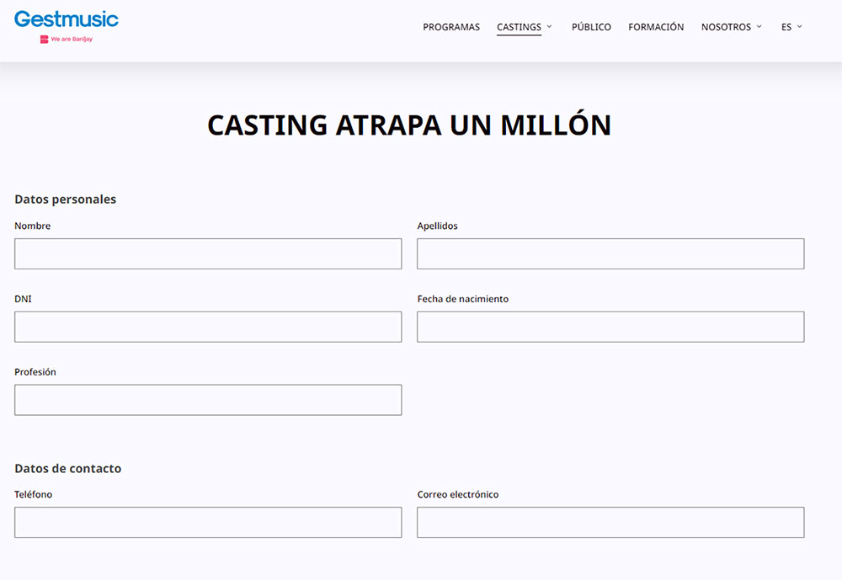Select the Correo electrónico field

(x=610, y=522)
